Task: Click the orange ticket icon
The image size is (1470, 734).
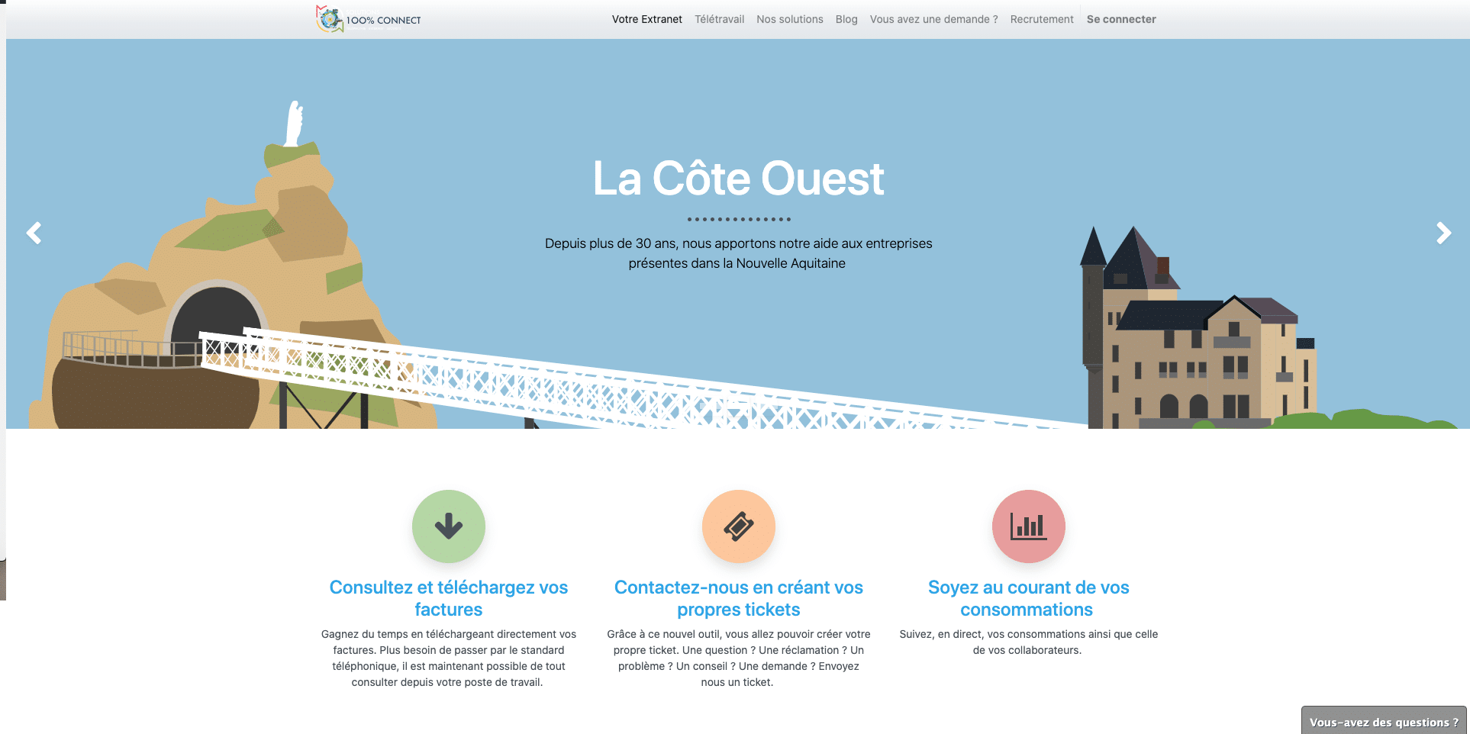Action: (x=739, y=526)
